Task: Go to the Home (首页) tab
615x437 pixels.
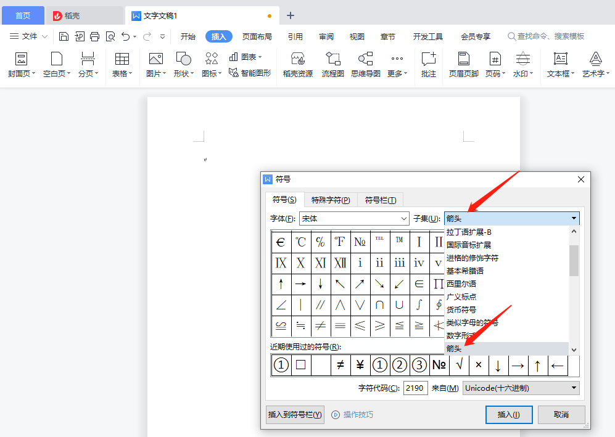Action: pos(23,15)
